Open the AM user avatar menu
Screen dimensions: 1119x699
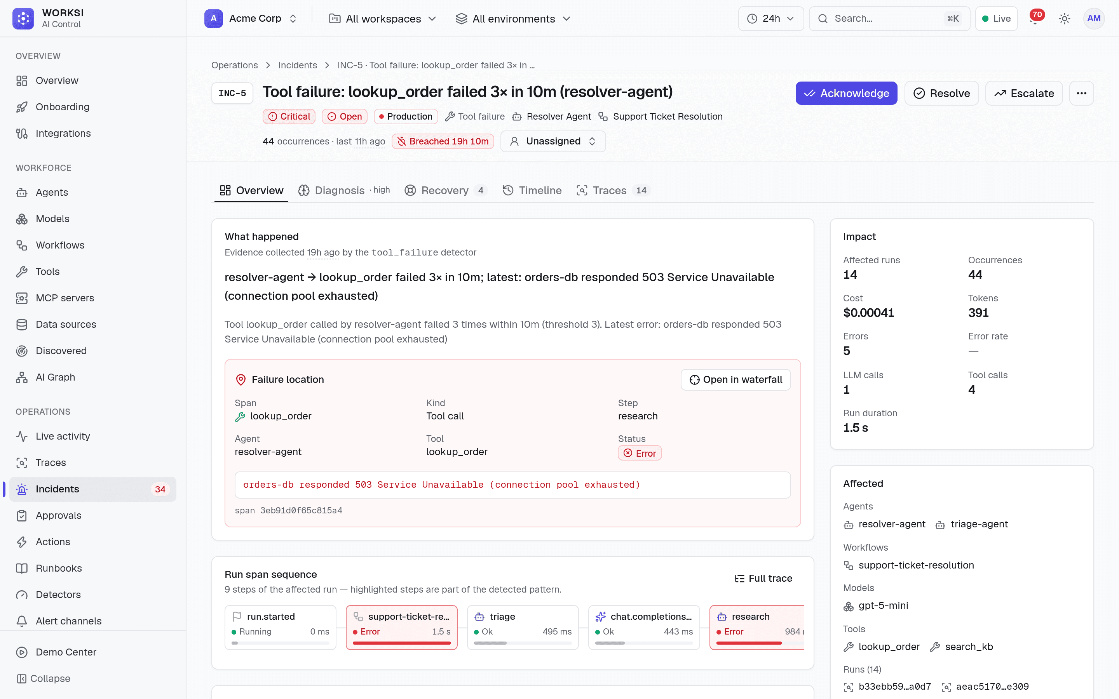tap(1094, 19)
